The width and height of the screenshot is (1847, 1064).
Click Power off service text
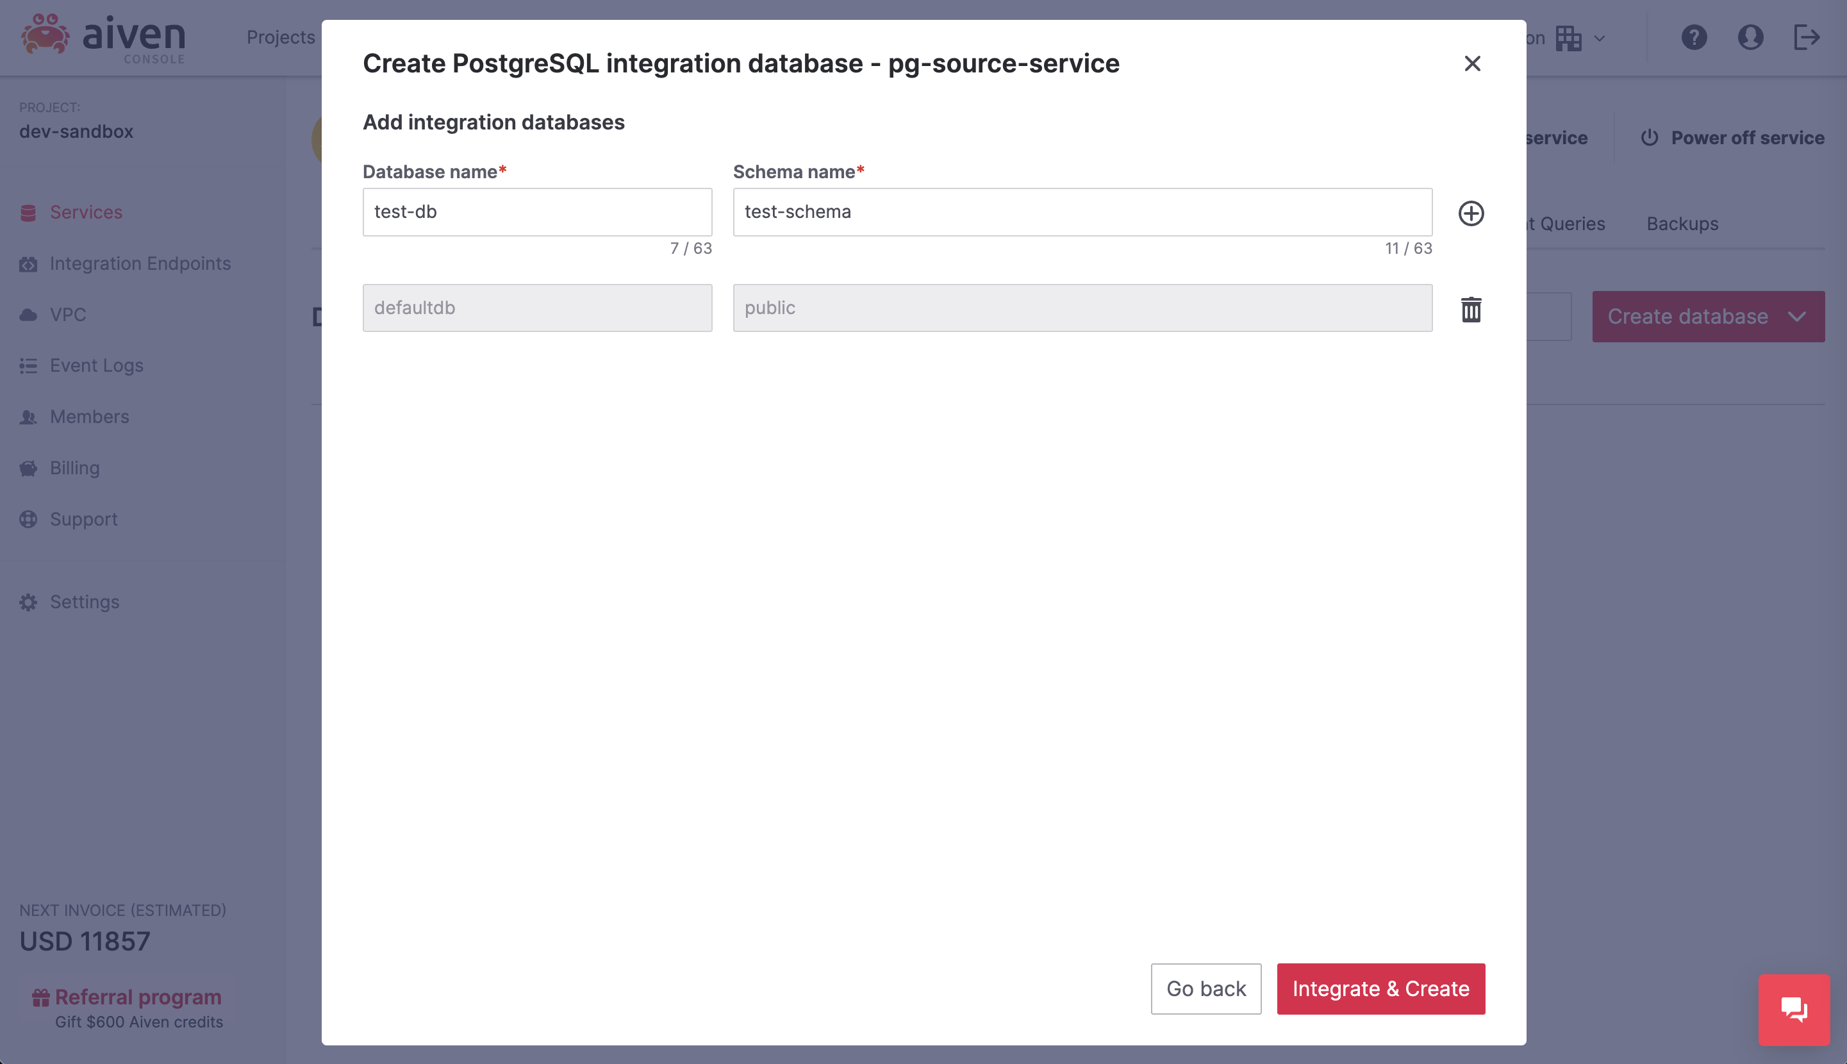pyautogui.click(x=1747, y=137)
